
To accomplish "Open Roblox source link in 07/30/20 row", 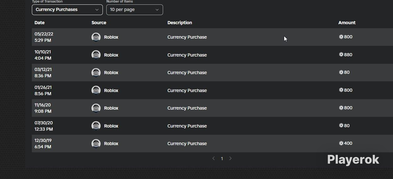I will tap(111, 126).
